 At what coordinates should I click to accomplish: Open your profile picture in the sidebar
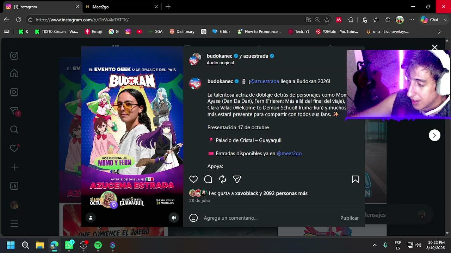(x=14, y=205)
